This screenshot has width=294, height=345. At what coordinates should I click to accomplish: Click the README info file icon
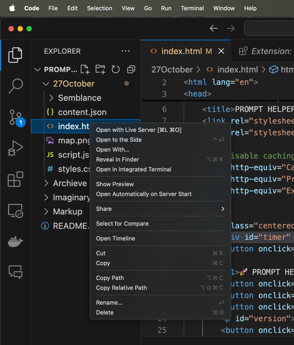(x=45, y=226)
